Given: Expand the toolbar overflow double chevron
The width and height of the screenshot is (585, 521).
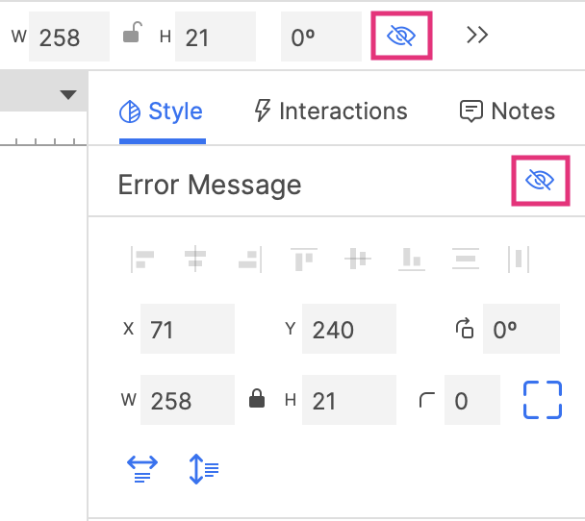Looking at the screenshot, I should [477, 36].
